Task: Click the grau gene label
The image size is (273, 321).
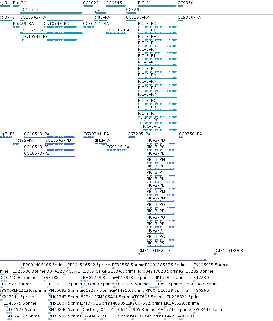Action: pos(98,10)
